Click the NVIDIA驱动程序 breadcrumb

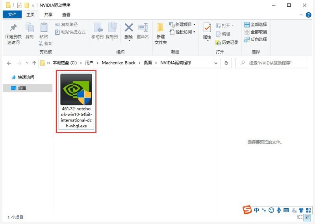point(176,63)
